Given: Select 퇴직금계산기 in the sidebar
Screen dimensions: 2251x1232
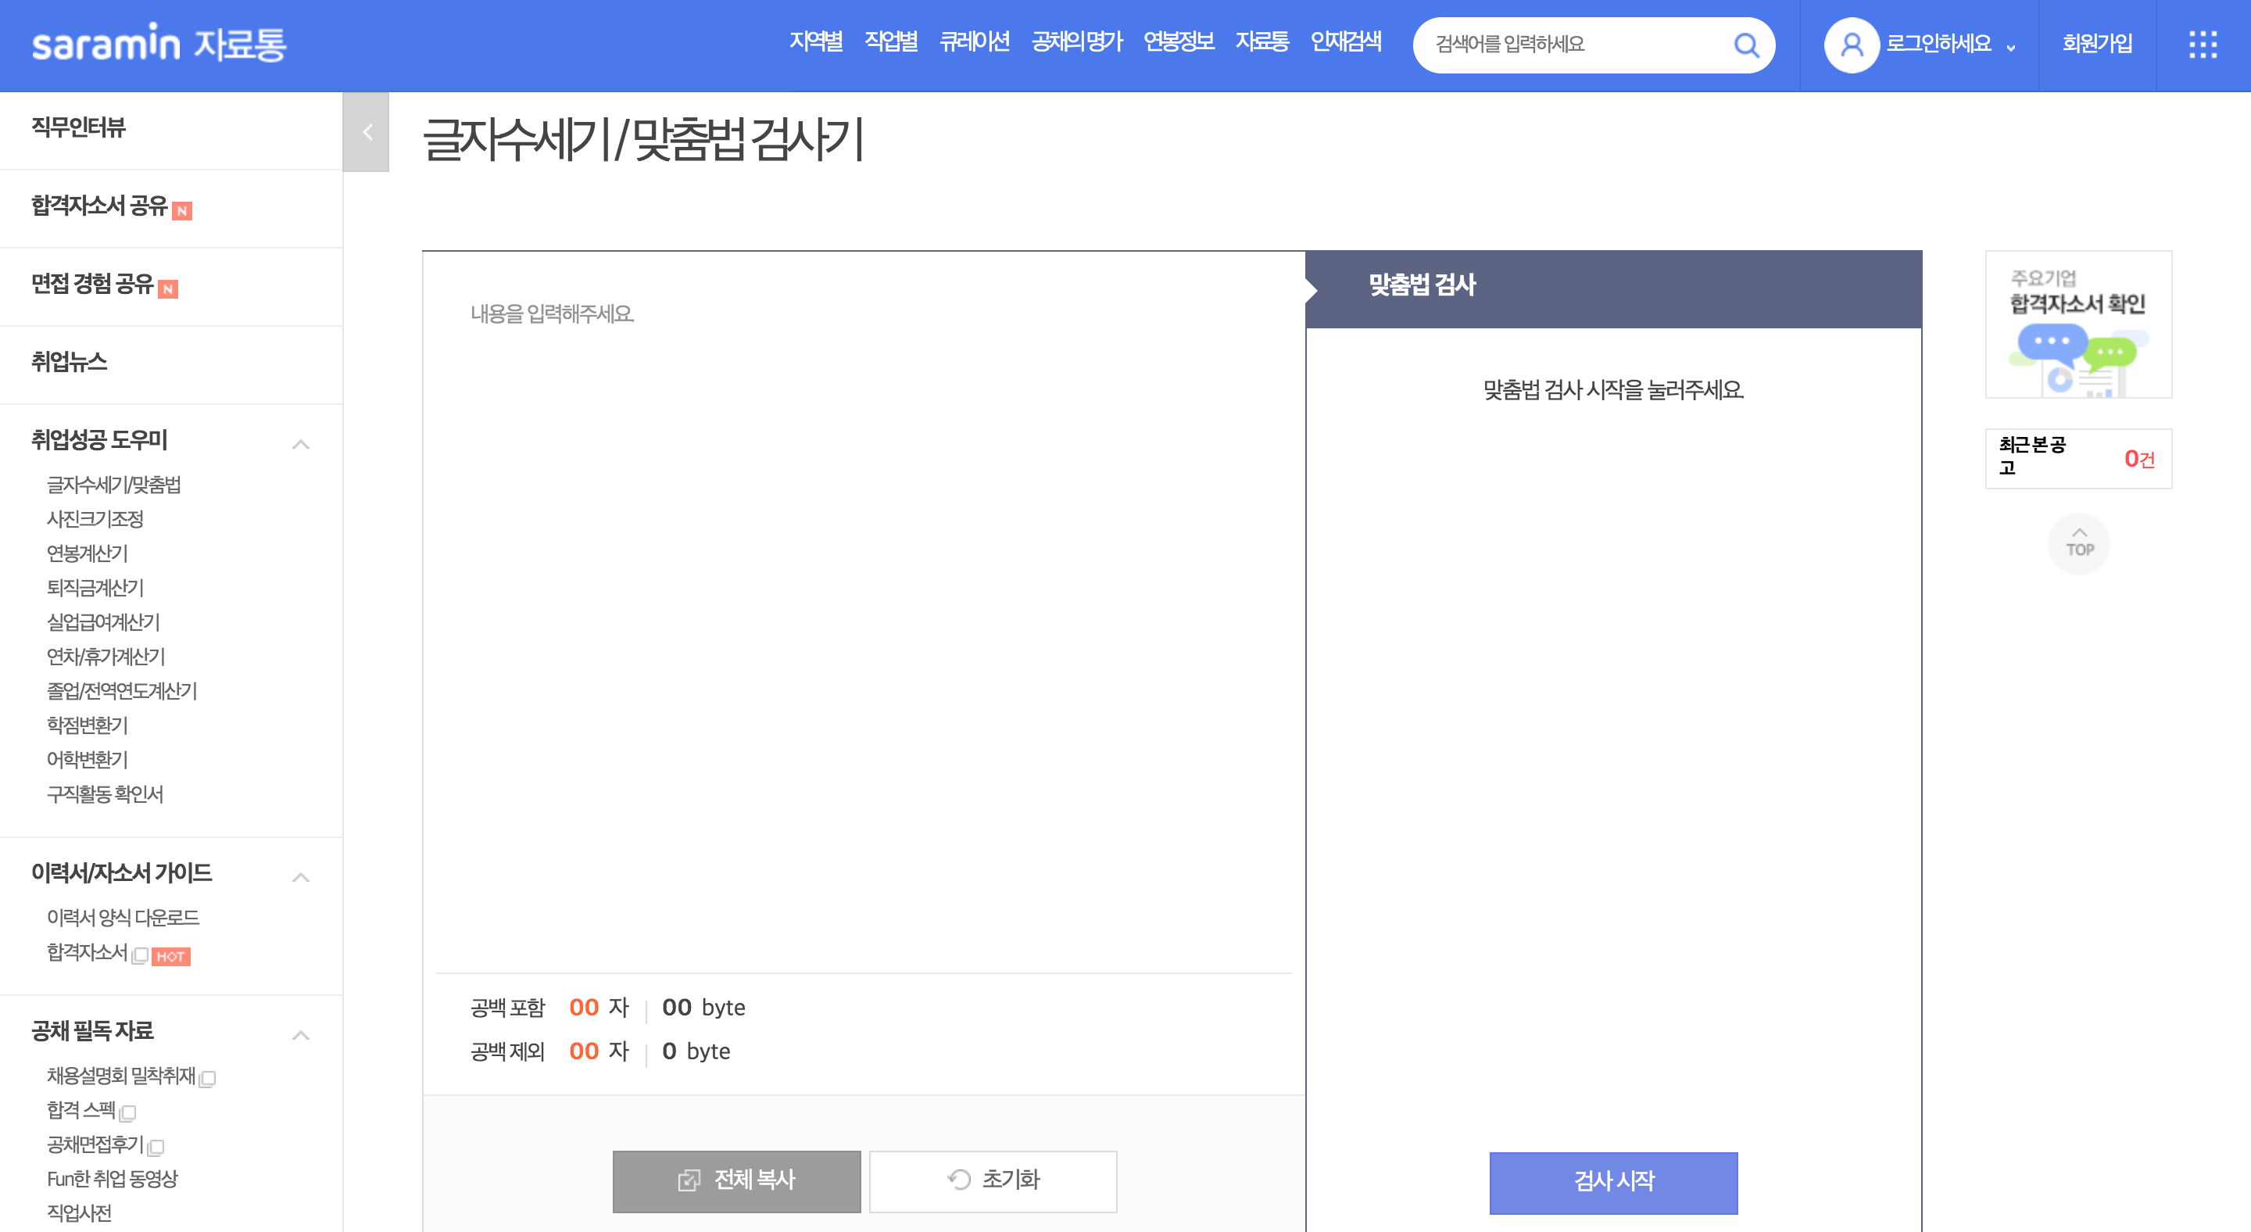Looking at the screenshot, I should click(x=95, y=588).
